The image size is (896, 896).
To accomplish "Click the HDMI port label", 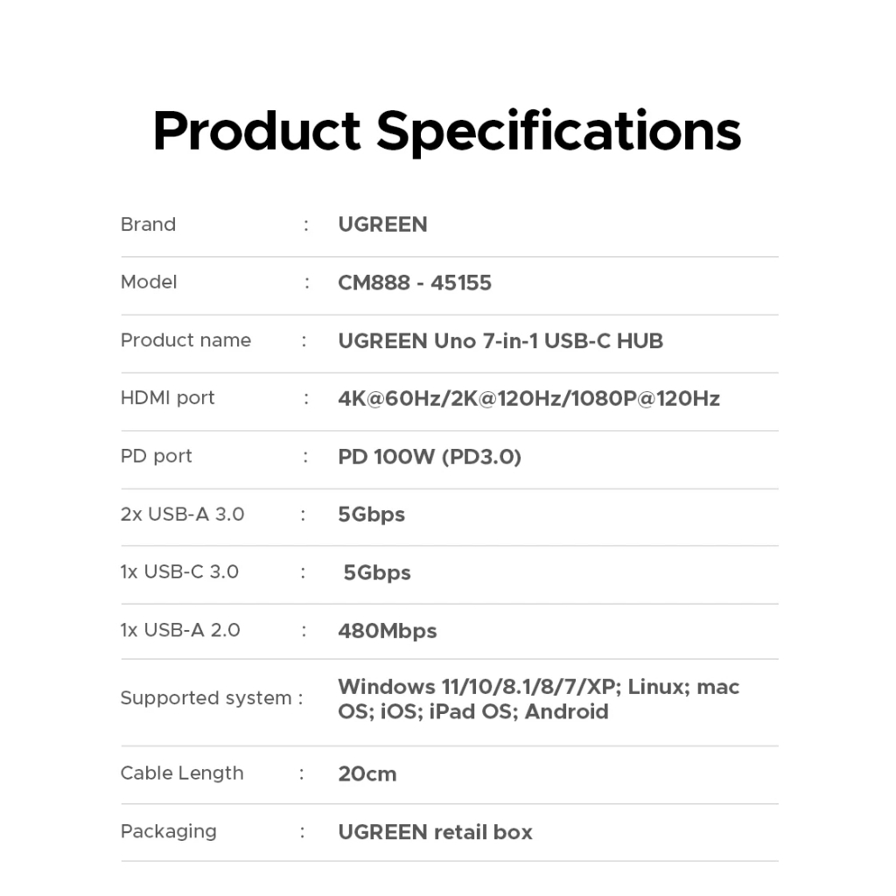I will [167, 398].
